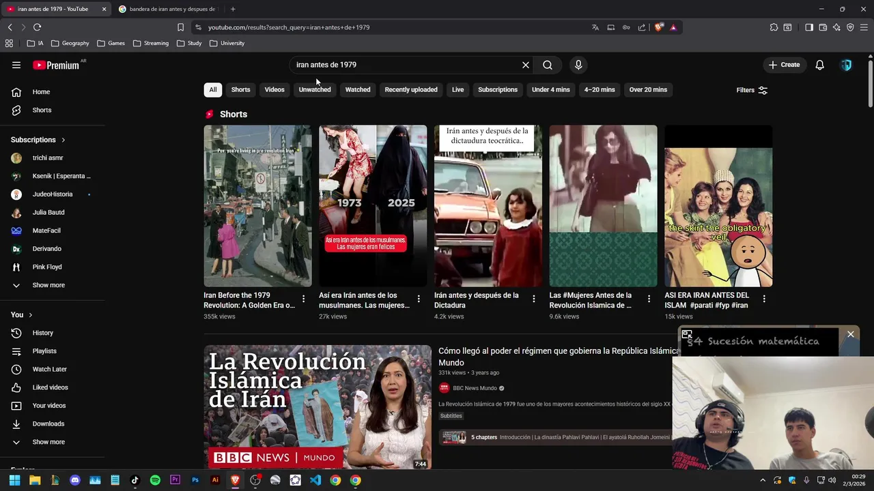Switch to the bandera de iran tab

167,9
